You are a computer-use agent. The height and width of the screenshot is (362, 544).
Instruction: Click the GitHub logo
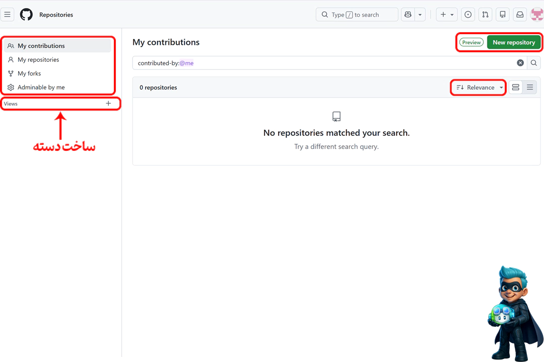pos(26,14)
